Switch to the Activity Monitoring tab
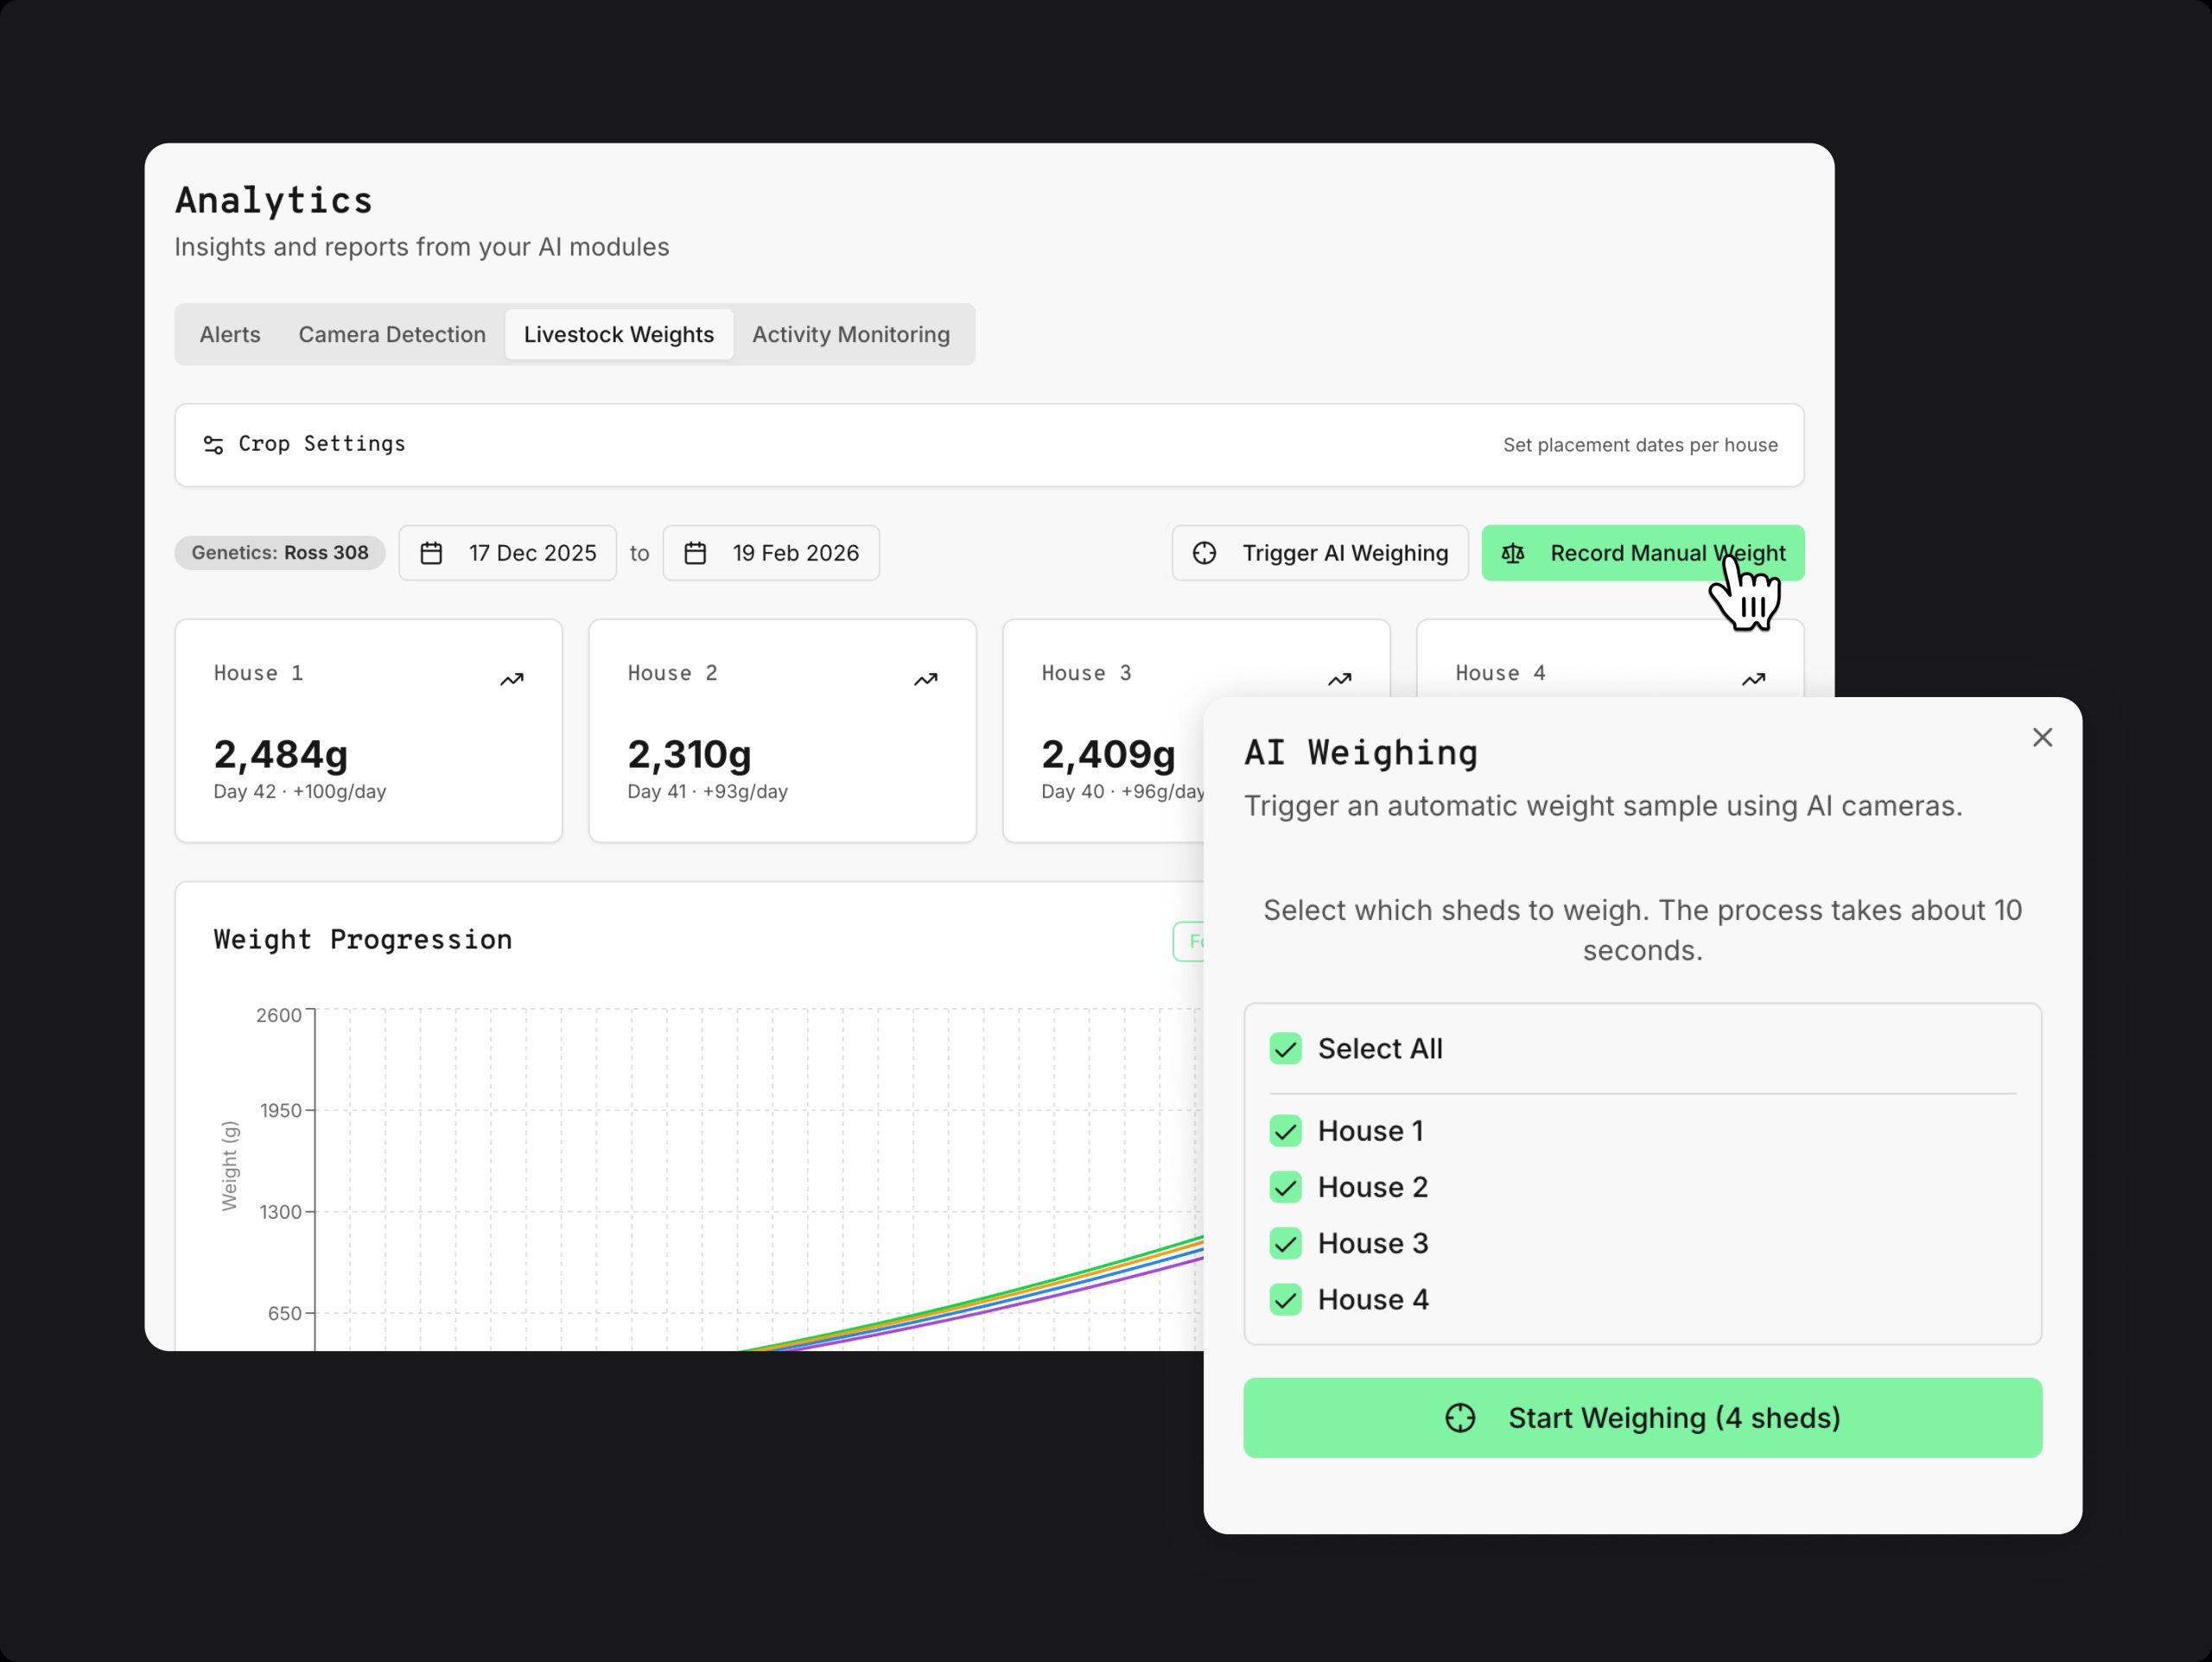The width and height of the screenshot is (2212, 1662). pyautogui.click(x=851, y=334)
